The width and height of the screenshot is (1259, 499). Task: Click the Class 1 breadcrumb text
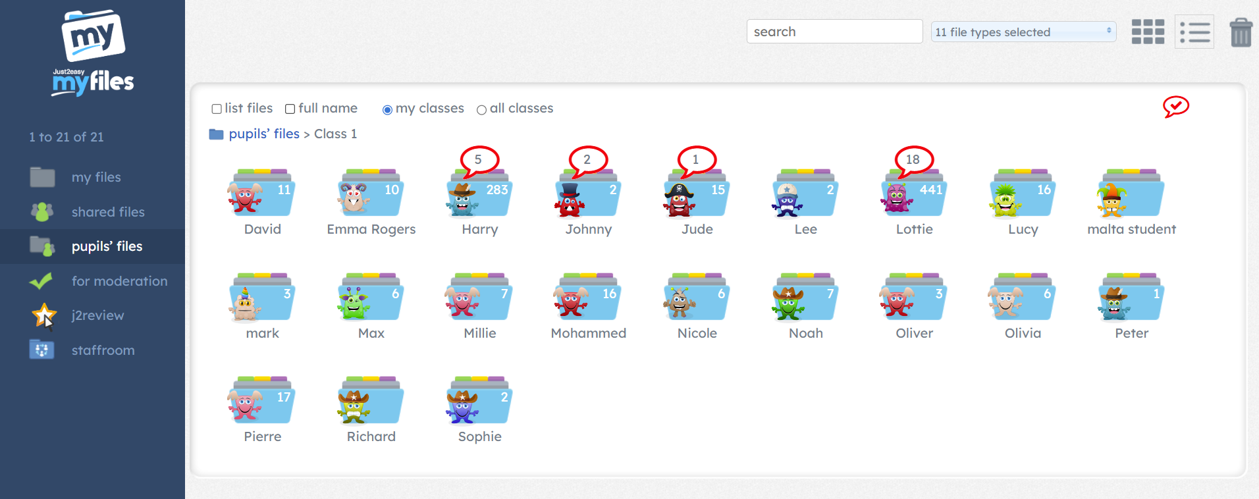[335, 134]
